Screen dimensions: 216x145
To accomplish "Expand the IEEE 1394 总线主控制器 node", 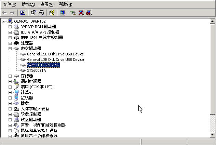I will (x=10, y=38).
